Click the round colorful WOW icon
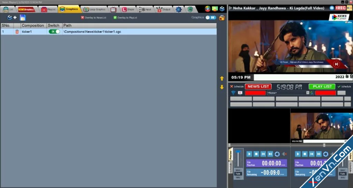Screen dimensions: 353x188 click(208, 9)
